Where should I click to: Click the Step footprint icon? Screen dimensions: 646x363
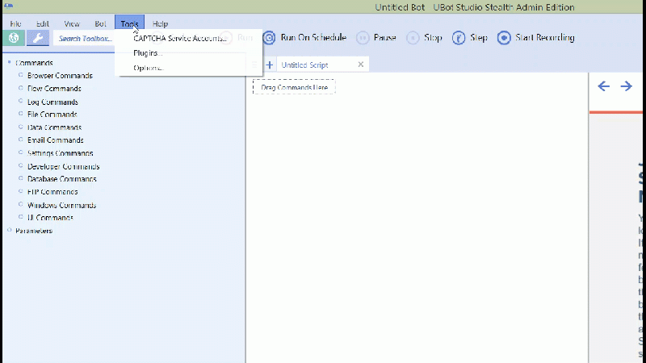click(x=459, y=38)
